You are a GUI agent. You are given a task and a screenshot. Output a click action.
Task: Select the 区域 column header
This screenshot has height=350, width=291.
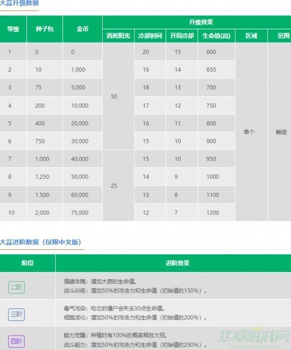(251, 36)
